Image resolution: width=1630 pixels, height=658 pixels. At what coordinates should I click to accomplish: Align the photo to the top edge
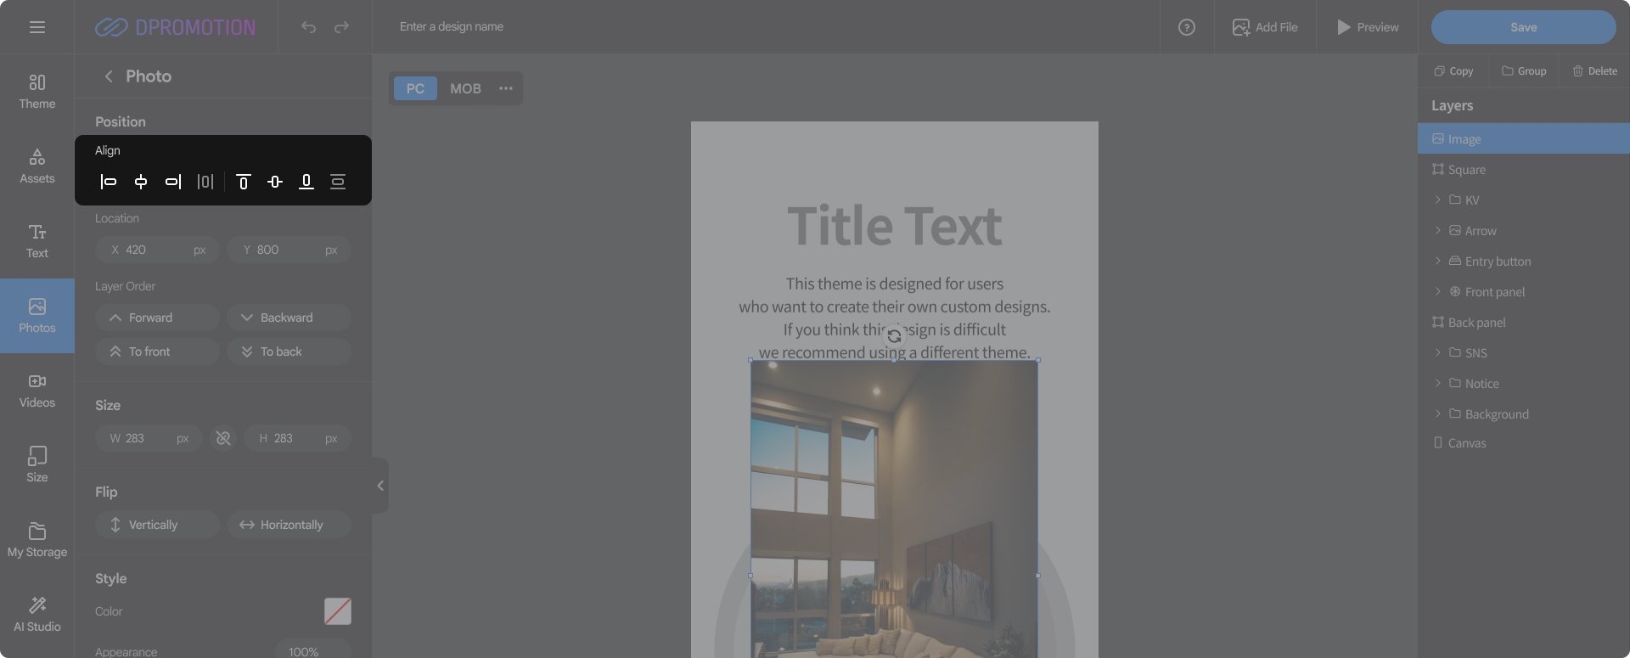click(244, 182)
